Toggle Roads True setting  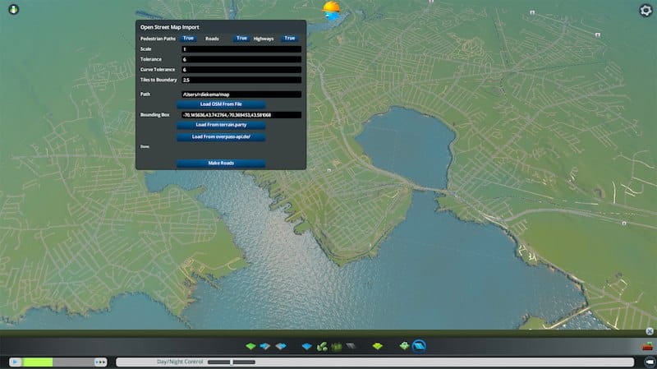[x=241, y=38]
